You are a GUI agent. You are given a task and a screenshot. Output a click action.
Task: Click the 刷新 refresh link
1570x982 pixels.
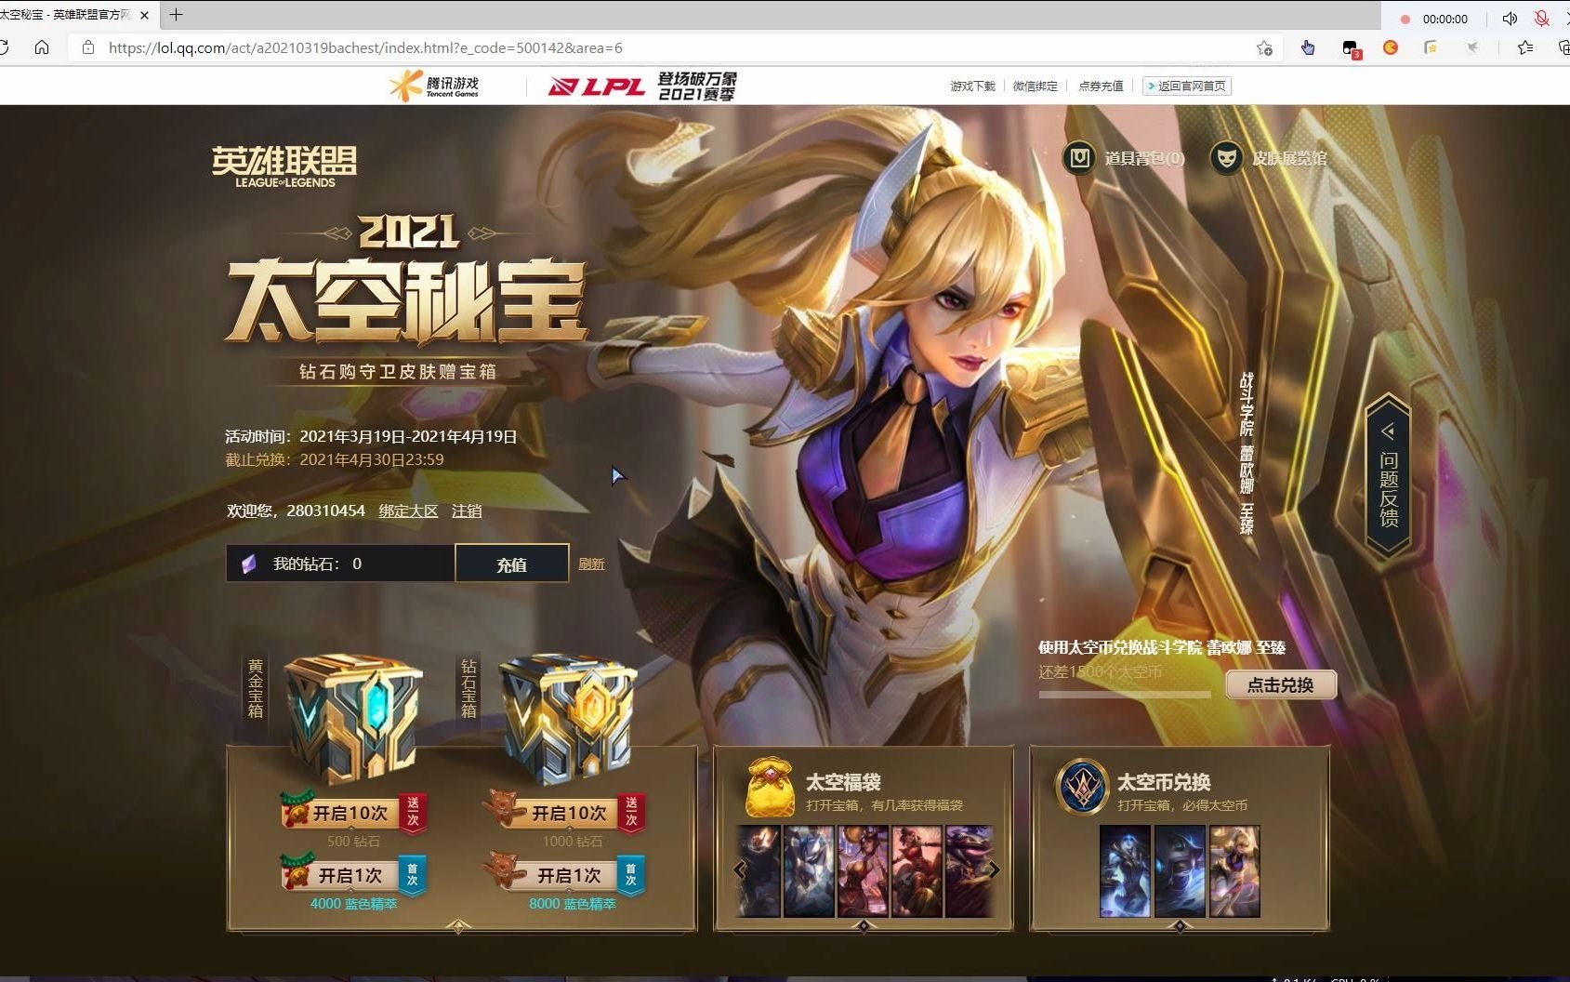point(591,564)
